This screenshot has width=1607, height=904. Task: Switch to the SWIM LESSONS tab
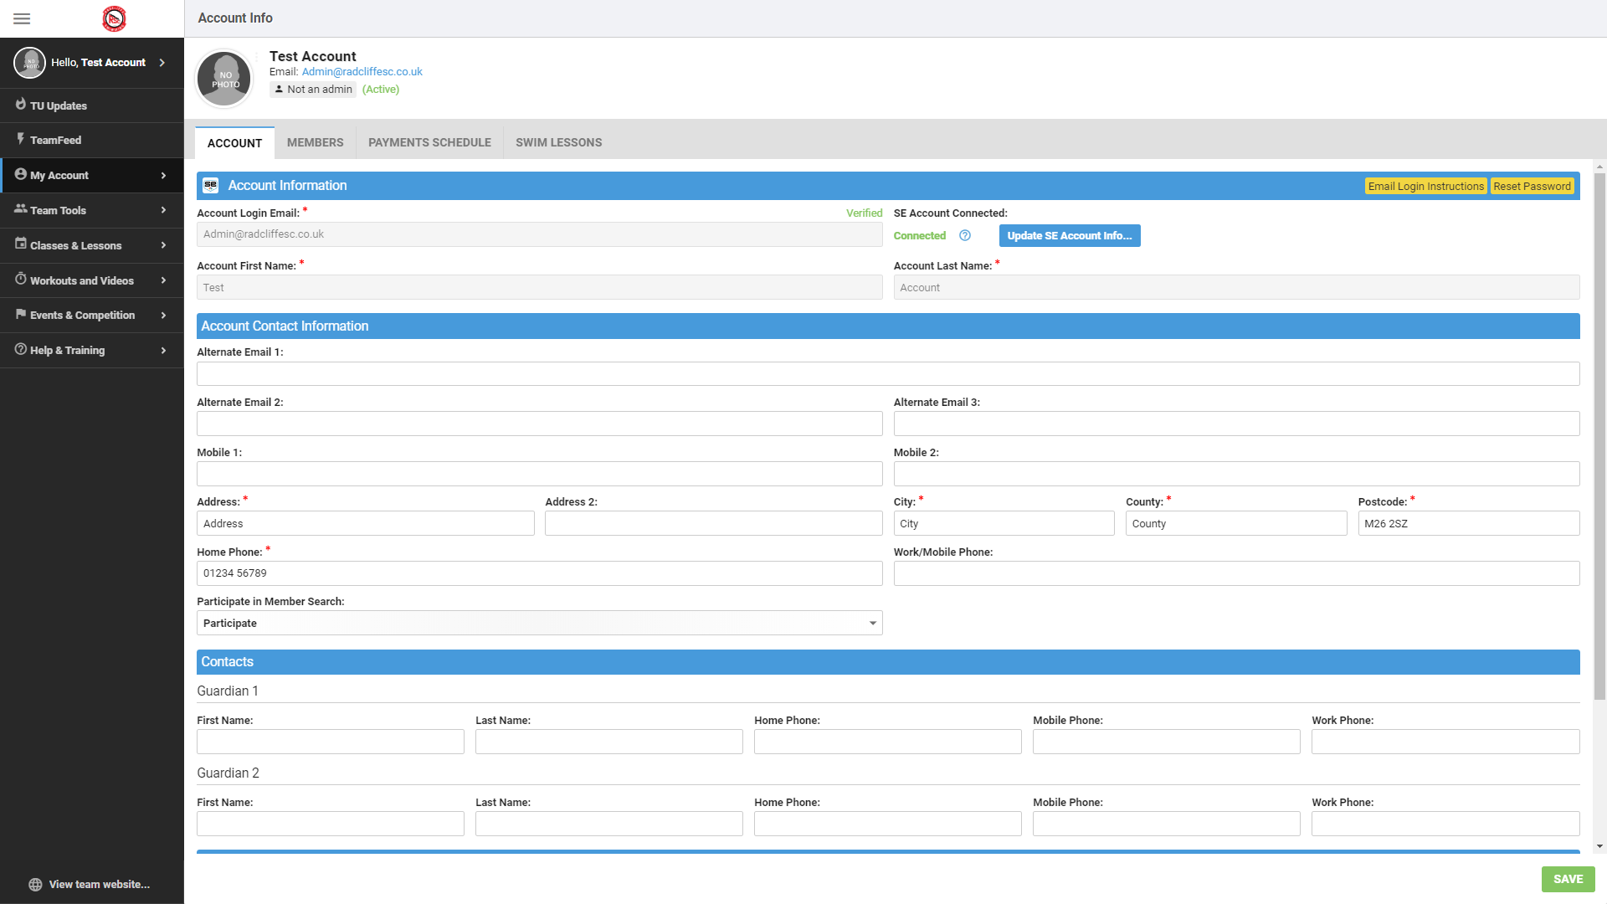(x=557, y=142)
